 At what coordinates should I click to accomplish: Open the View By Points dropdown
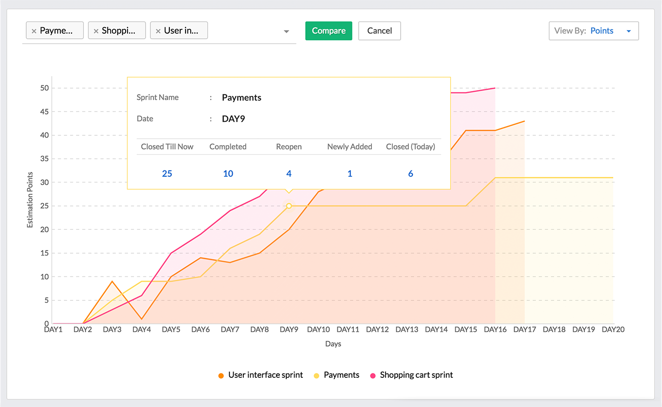coord(593,31)
